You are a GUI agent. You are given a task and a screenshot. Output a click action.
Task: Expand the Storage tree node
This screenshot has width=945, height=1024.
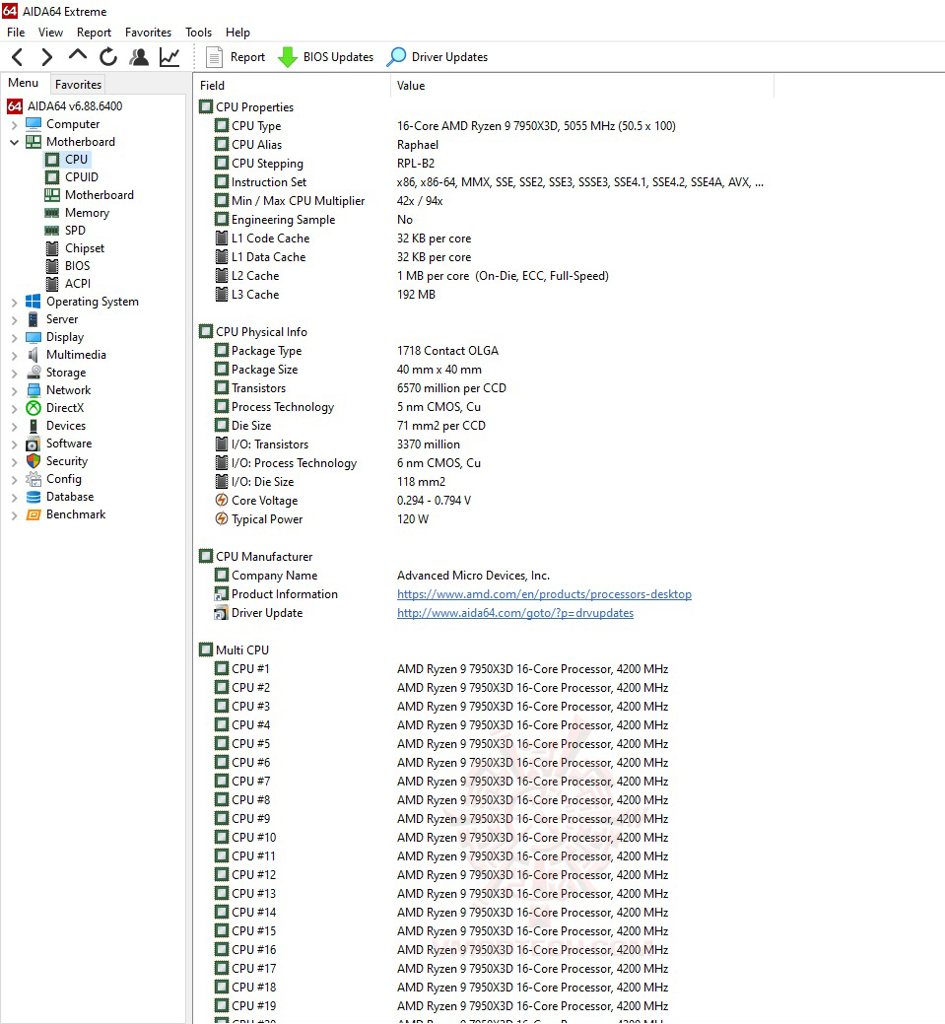[x=15, y=373]
